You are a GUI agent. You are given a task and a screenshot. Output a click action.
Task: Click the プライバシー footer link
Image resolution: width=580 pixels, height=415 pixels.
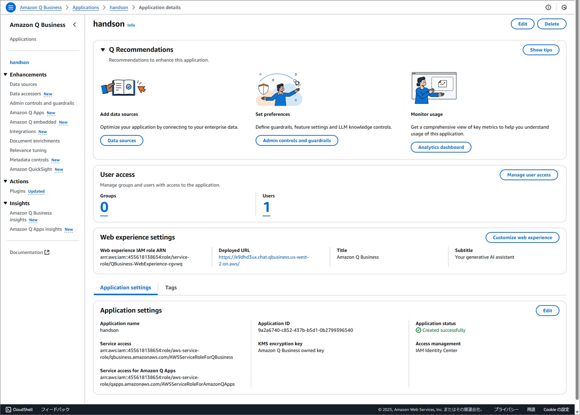click(x=506, y=410)
